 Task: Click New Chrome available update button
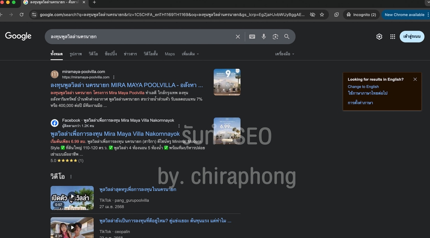coord(405,15)
